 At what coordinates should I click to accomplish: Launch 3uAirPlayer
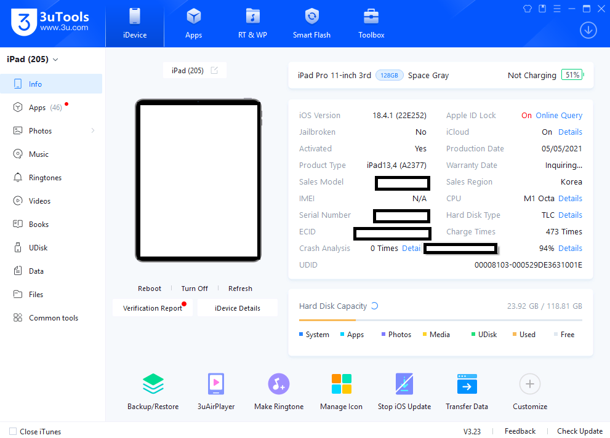[216, 392]
